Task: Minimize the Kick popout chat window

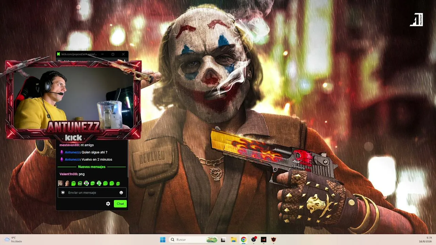Action: point(102,54)
